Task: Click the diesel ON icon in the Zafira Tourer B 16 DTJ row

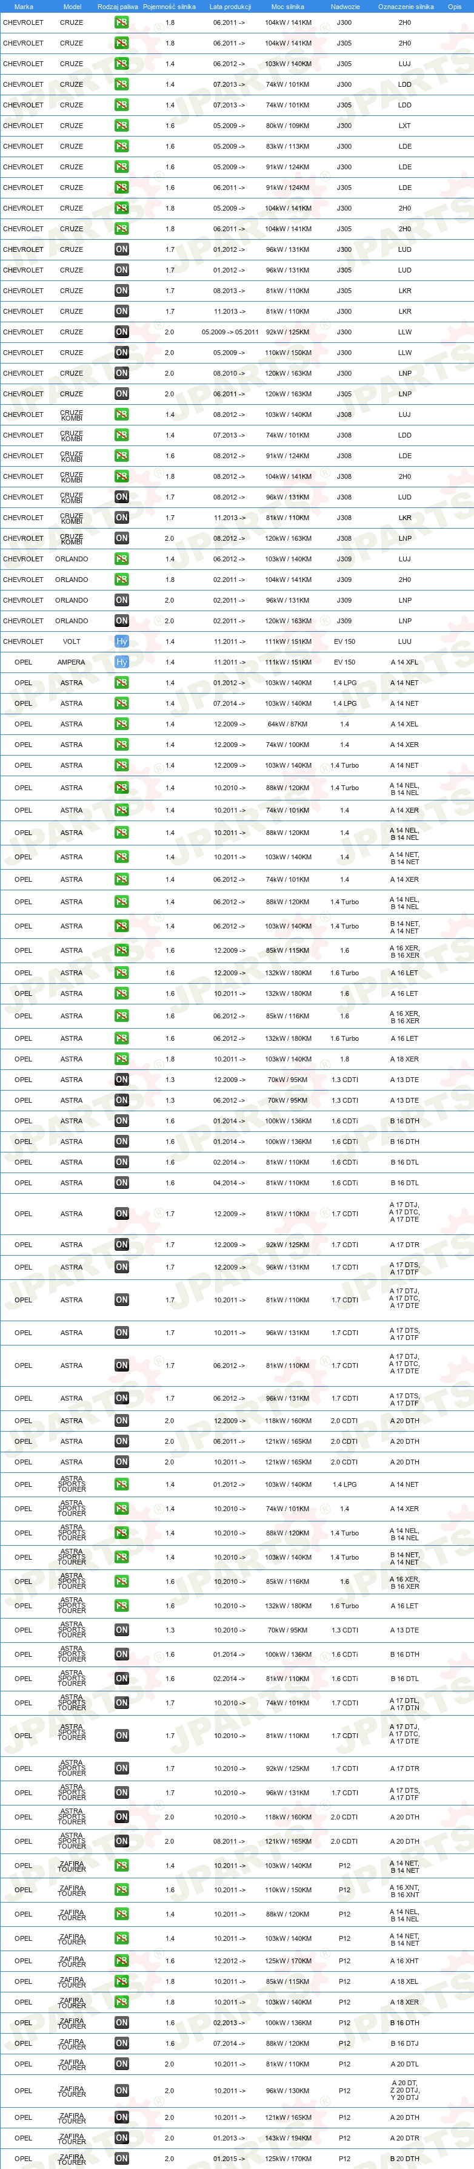Action: [122, 2043]
